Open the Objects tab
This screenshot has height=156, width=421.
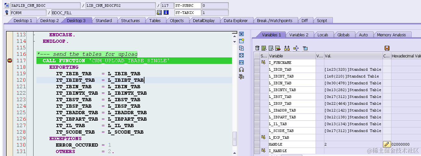click(x=177, y=20)
